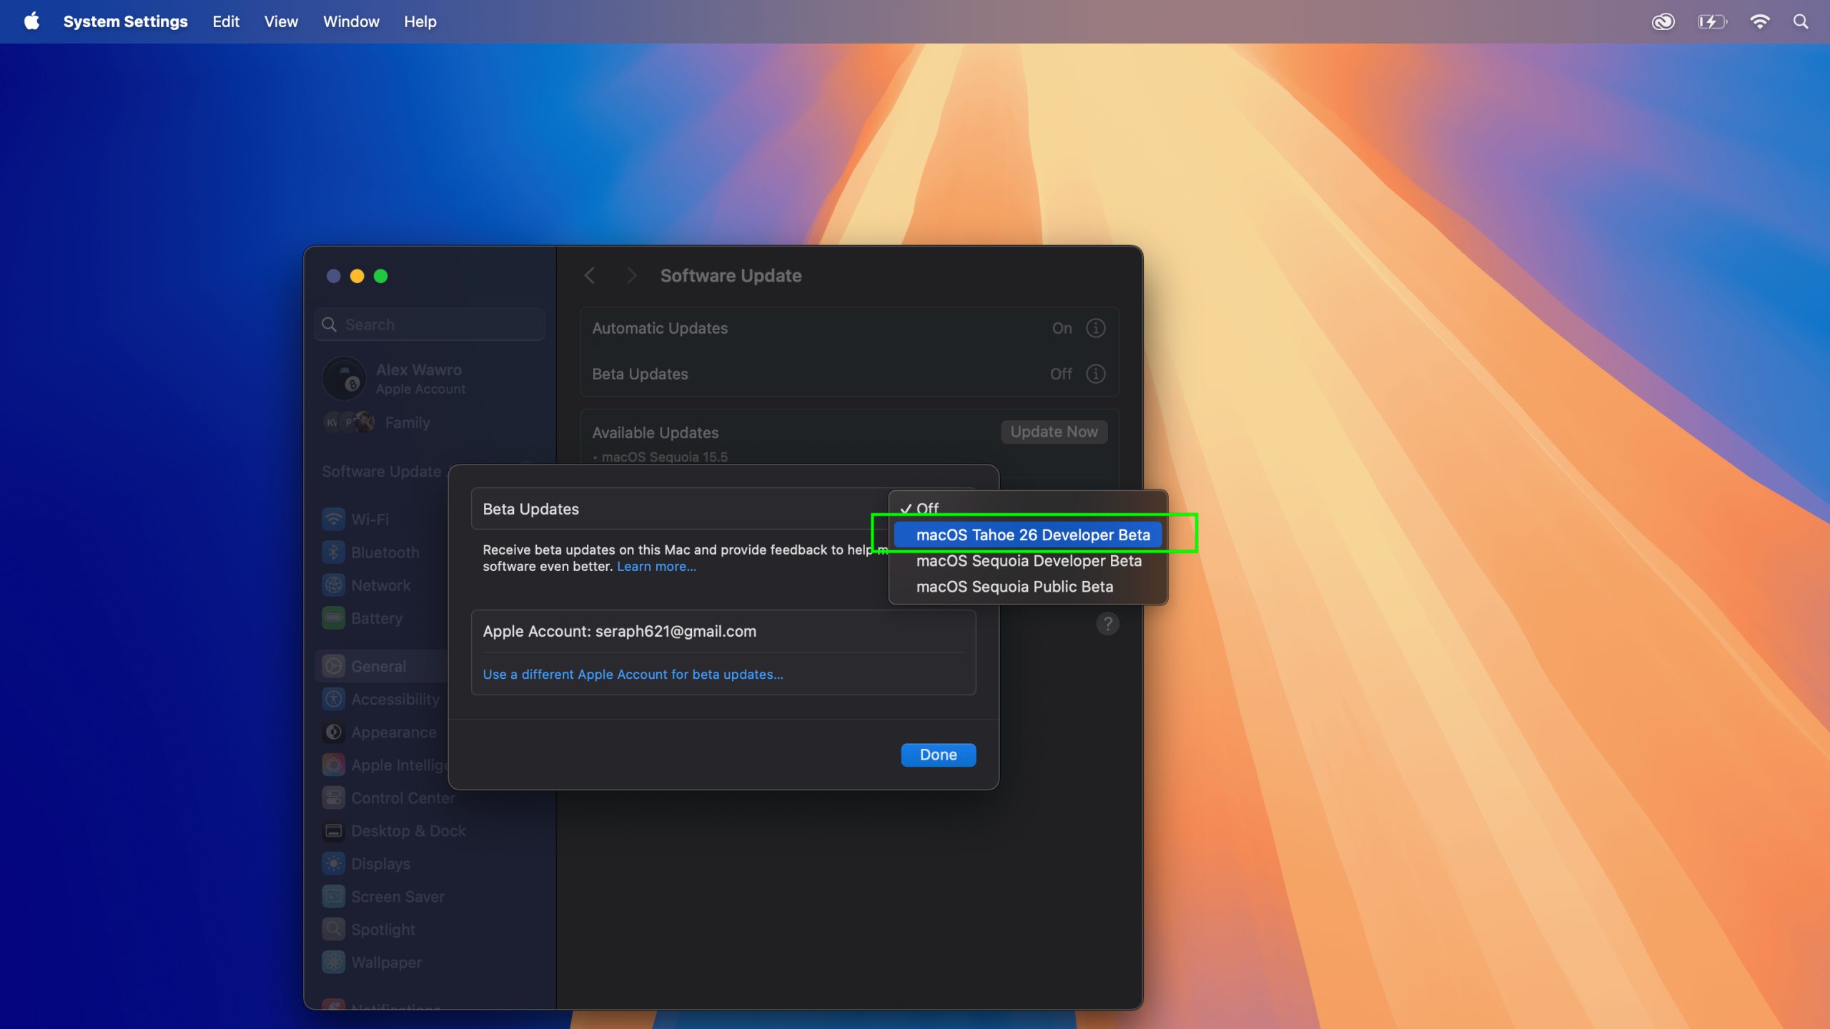
Task: Open Use a different Apple Account link
Action: [632, 674]
